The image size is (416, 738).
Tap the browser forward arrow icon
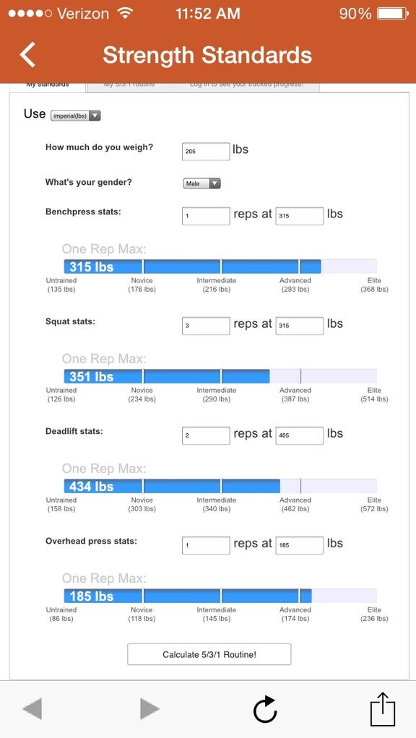149,709
